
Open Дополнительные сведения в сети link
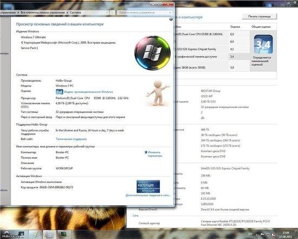coord(148,195)
